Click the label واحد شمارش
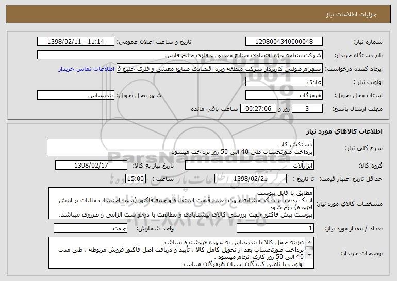 pos(155,229)
